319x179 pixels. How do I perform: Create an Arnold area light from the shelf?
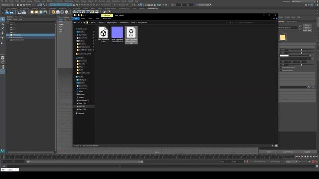pos(32,12)
